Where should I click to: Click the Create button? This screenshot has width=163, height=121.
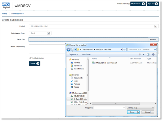point(34,63)
